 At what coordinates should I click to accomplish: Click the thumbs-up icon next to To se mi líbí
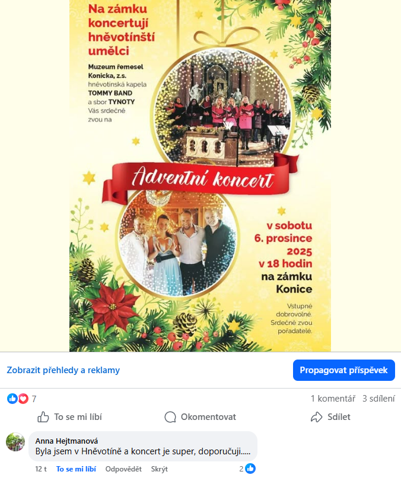[43, 417]
